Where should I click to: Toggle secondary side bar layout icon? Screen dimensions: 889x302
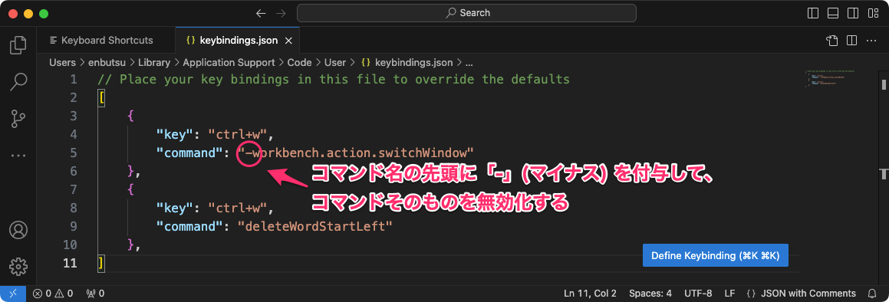point(853,12)
